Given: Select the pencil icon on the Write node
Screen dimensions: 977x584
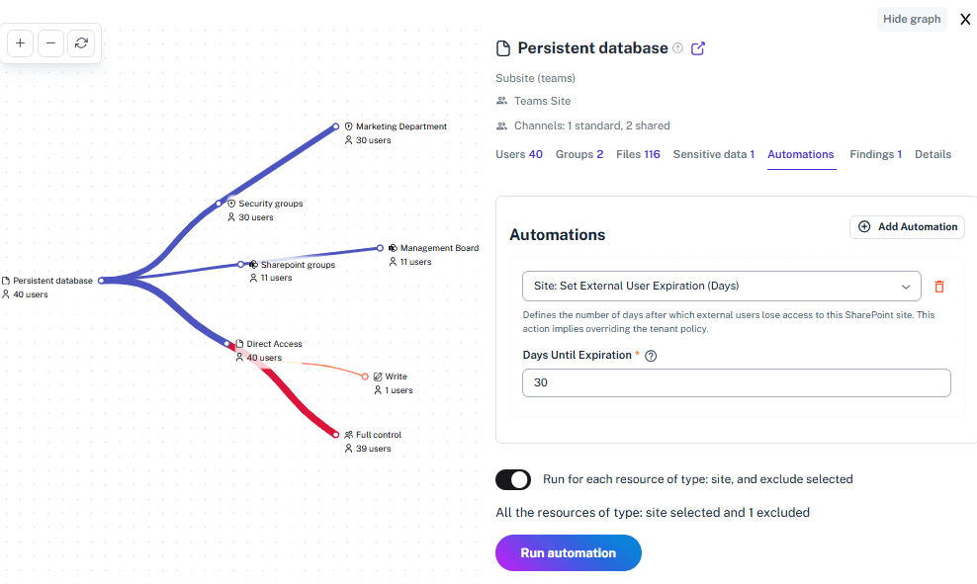Looking at the screenshot, I should tap(378, 375).
